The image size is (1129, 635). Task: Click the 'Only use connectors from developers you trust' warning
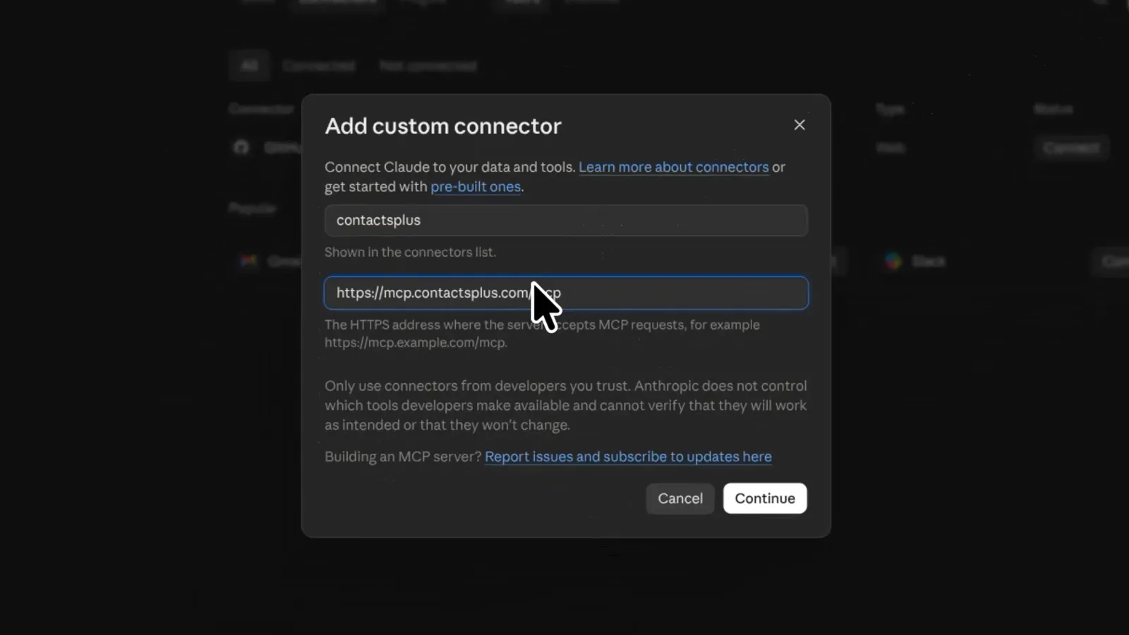click(565, 405)
